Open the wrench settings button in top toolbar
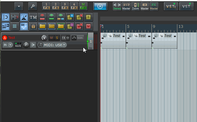 pyautogui.click(x=33, y=6)
